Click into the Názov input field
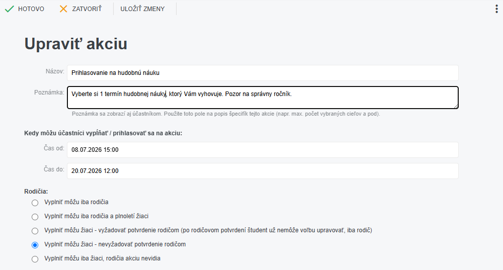503x270 pixels. coord(263,73)
